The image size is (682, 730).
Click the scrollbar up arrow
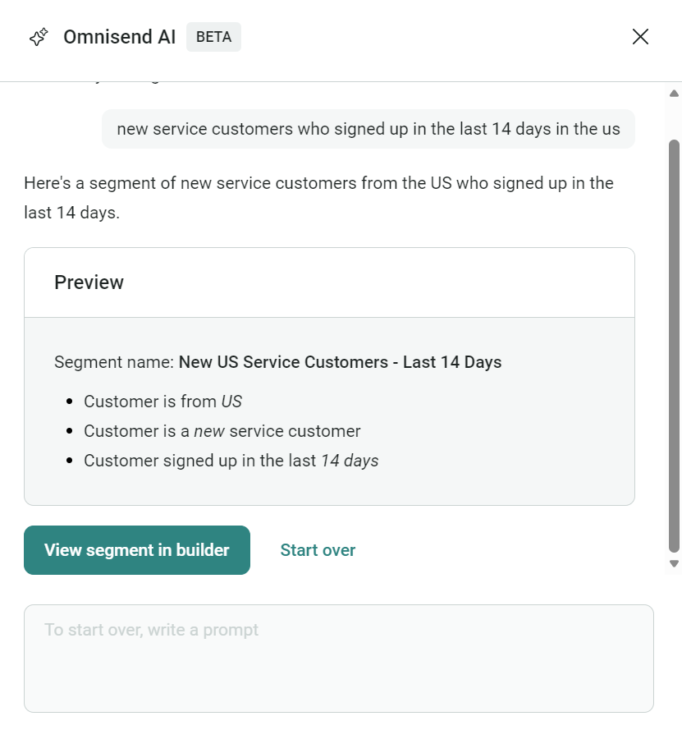pos(673,93)
